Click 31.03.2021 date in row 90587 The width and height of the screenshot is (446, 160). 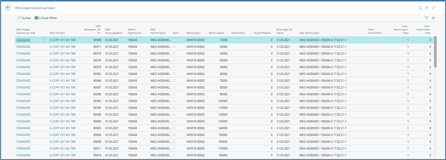[283, 88]
